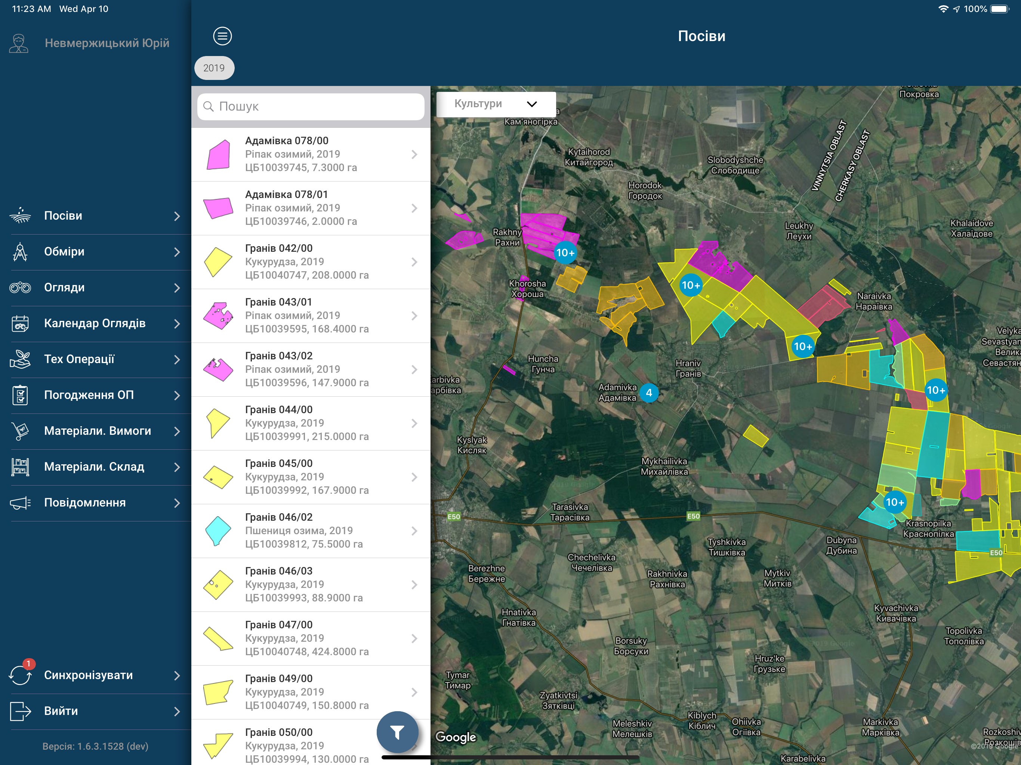Screen dimensions: 1021x765
Task: Click the Вийти logout icon
Action: click(20, 711)
